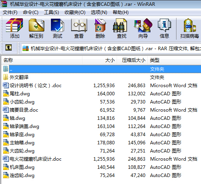Select the 外文翻译 folder name
The image size is (201, 184).
coord(19,77)
